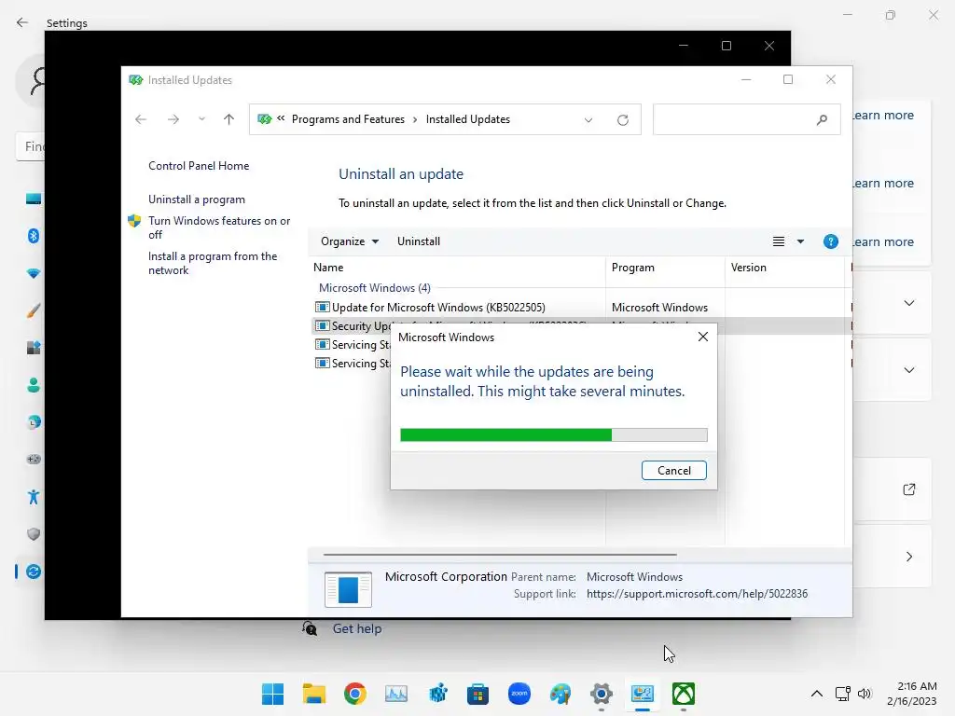Screen dimensions: 955x716
Task: Open the System icon in Settings sidebar
Action: (34, 199)
